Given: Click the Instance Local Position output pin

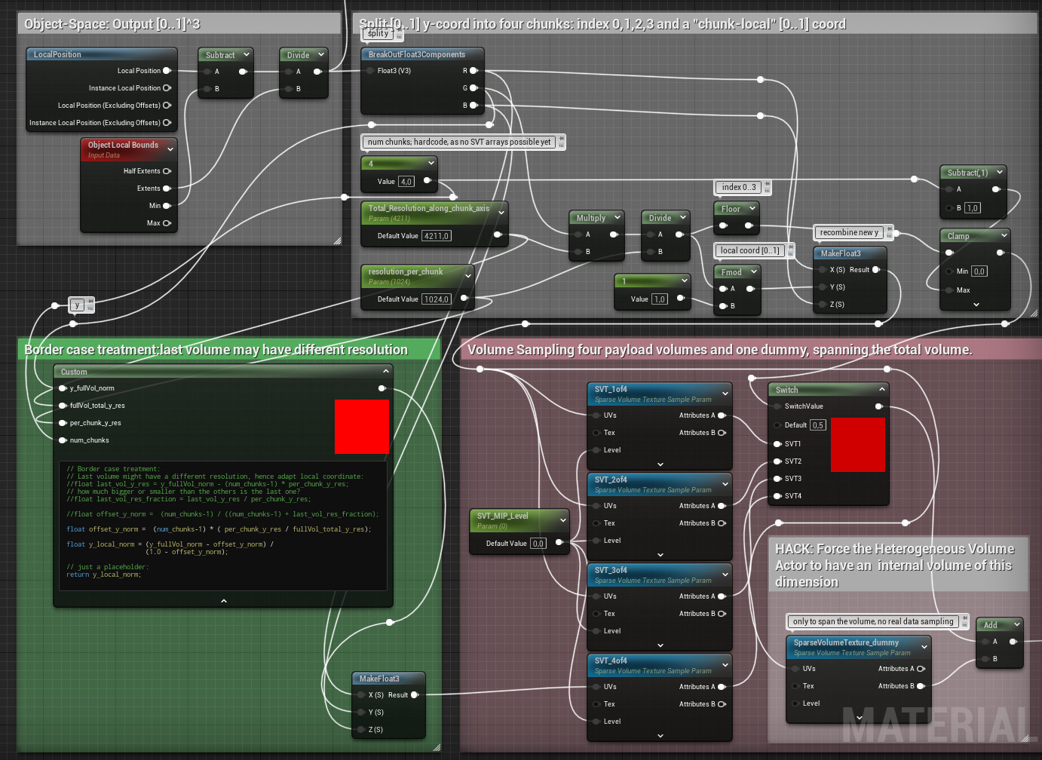Looking at the screenshot, I should [167, 88].
